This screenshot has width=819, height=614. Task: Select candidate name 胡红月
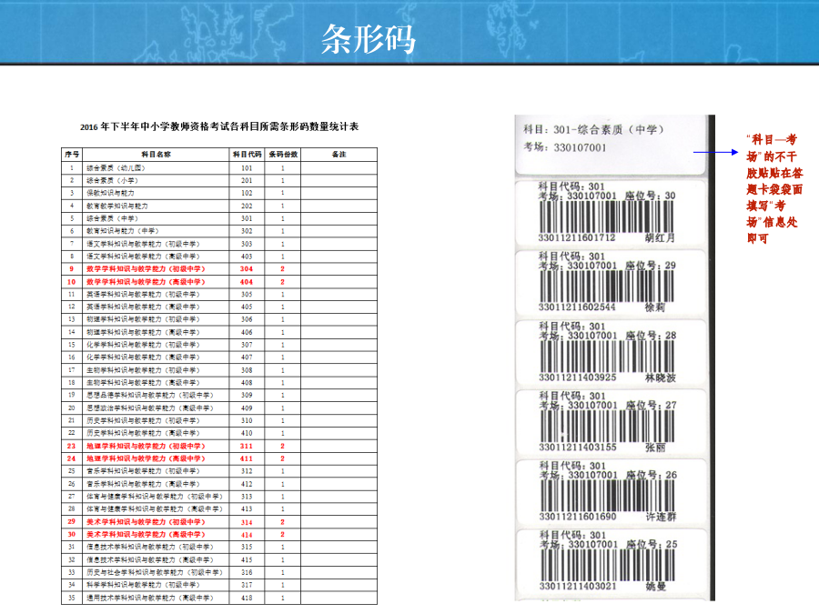click(660, 238)
